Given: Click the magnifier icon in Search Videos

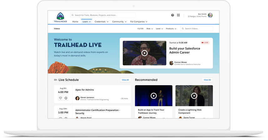Looking at the screenshot, I should [183, 29].
